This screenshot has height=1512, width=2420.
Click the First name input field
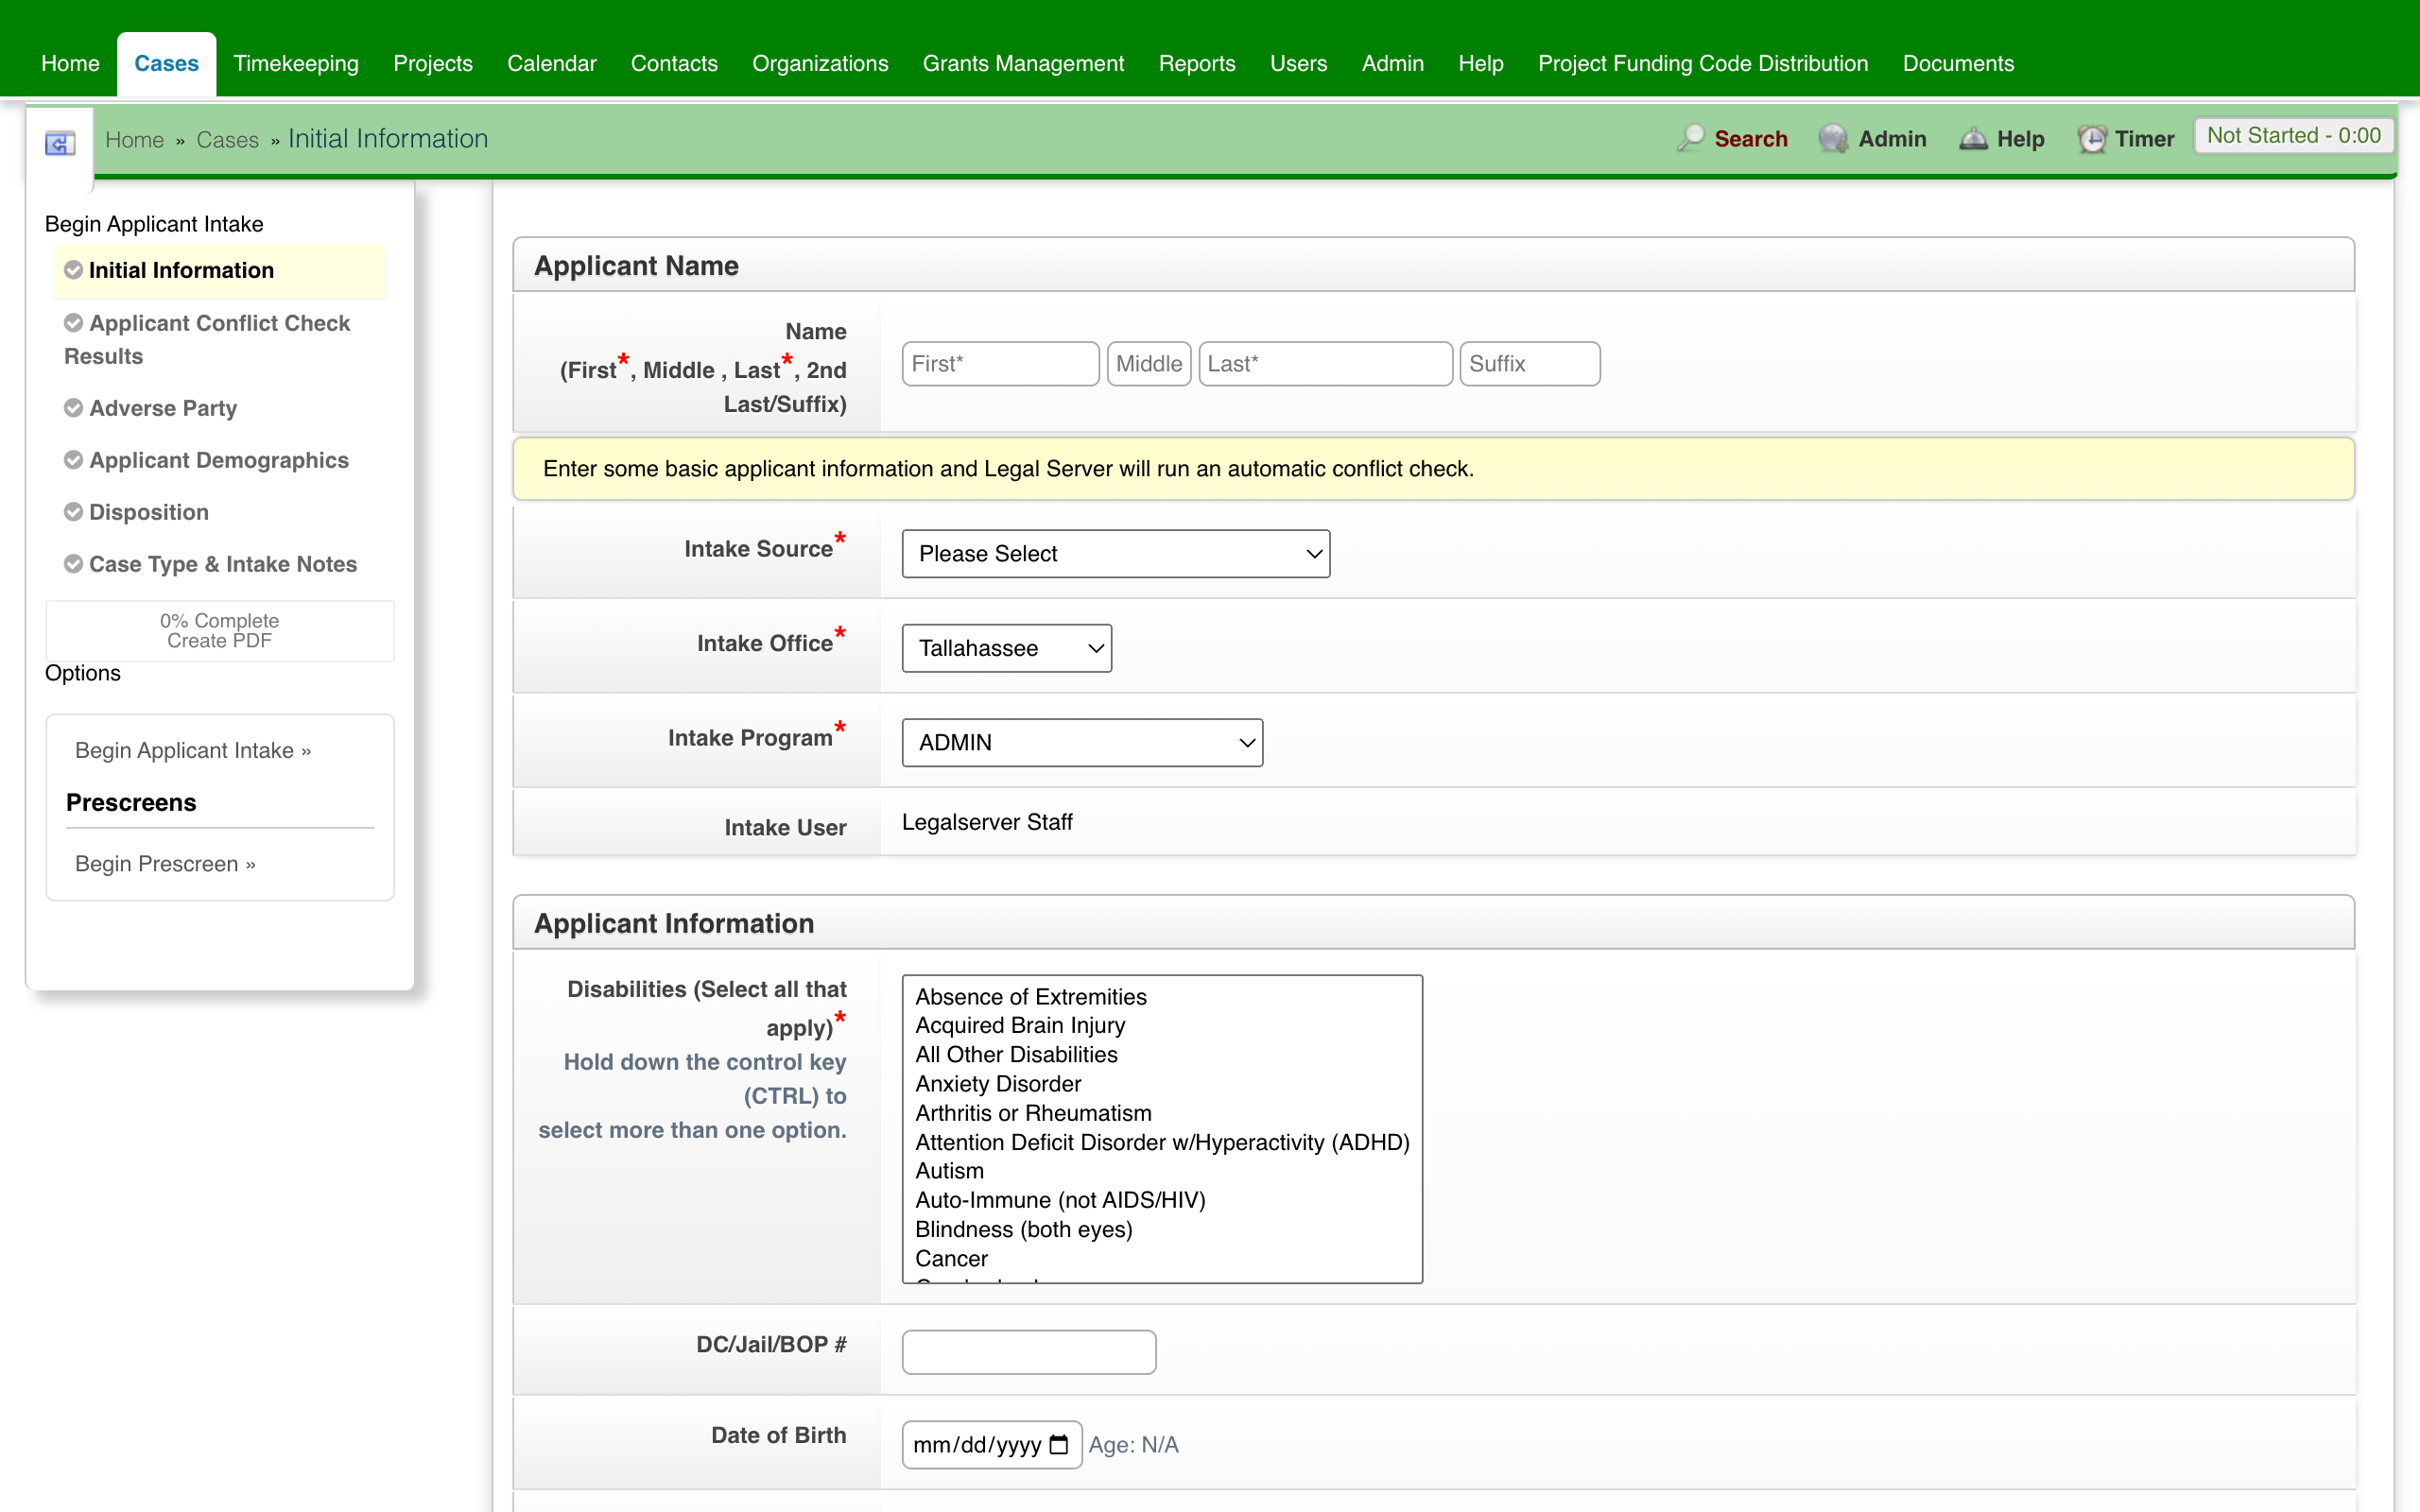click(999, 363)
